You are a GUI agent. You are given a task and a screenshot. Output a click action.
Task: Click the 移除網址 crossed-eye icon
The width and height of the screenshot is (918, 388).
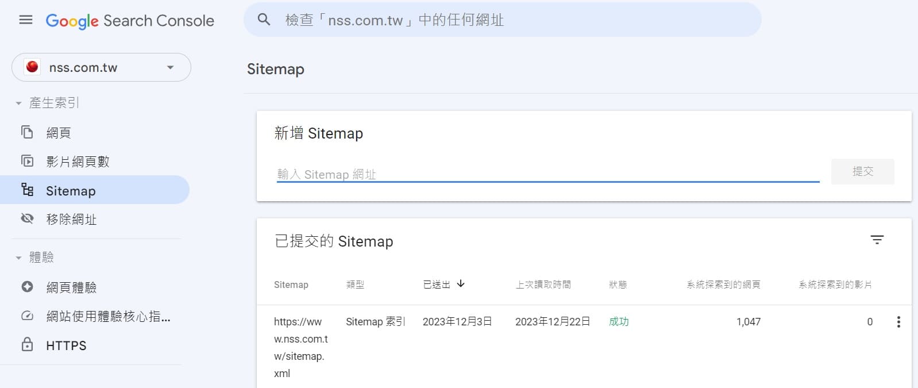(x=27, y=218)
